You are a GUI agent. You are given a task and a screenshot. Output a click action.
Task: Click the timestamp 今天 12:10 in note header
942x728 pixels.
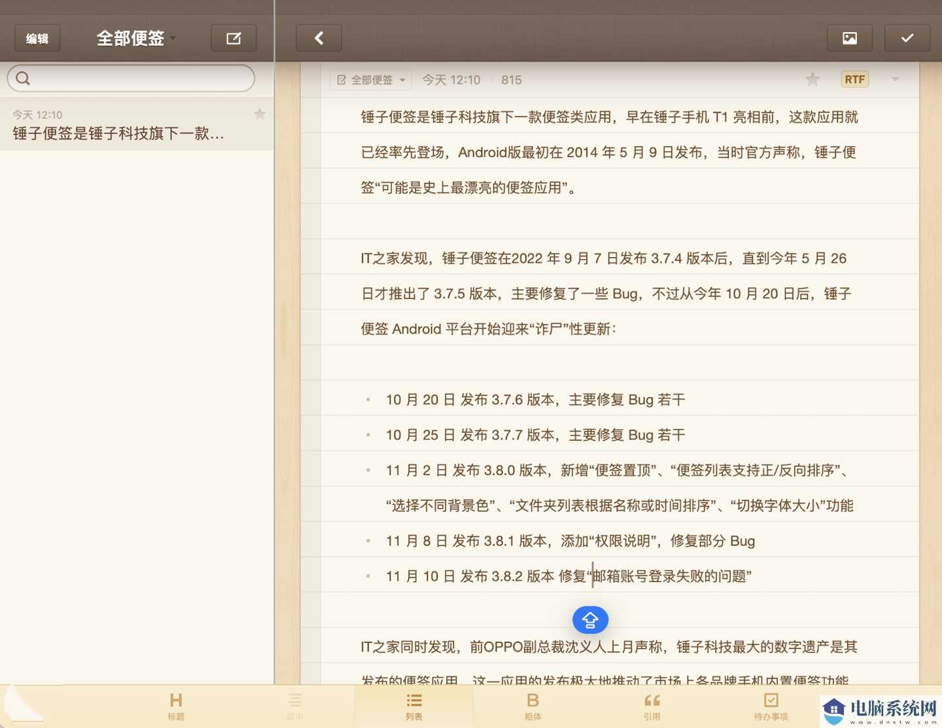(451, 80)
